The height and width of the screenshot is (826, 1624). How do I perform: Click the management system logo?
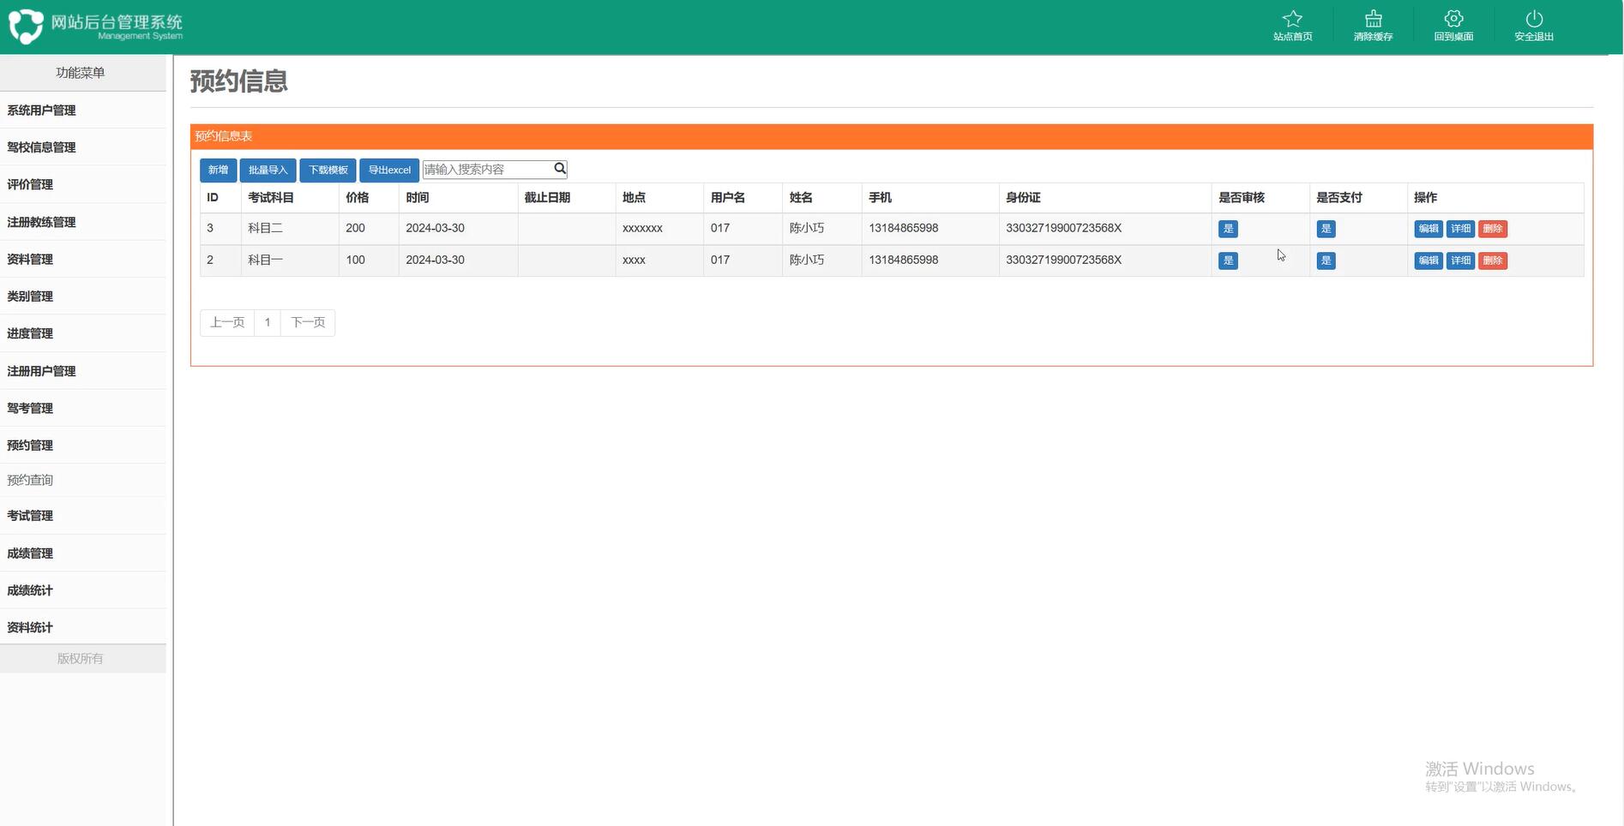click(26, 27)
